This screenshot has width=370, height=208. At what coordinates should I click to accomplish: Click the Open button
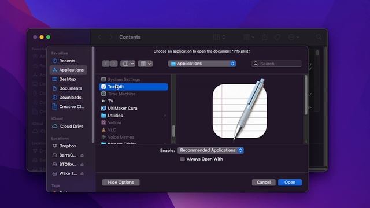pos(290,183)
